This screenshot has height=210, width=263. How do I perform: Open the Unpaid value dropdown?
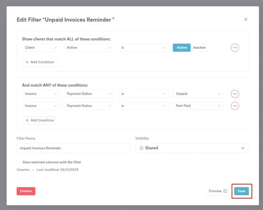tap(198, 94)
